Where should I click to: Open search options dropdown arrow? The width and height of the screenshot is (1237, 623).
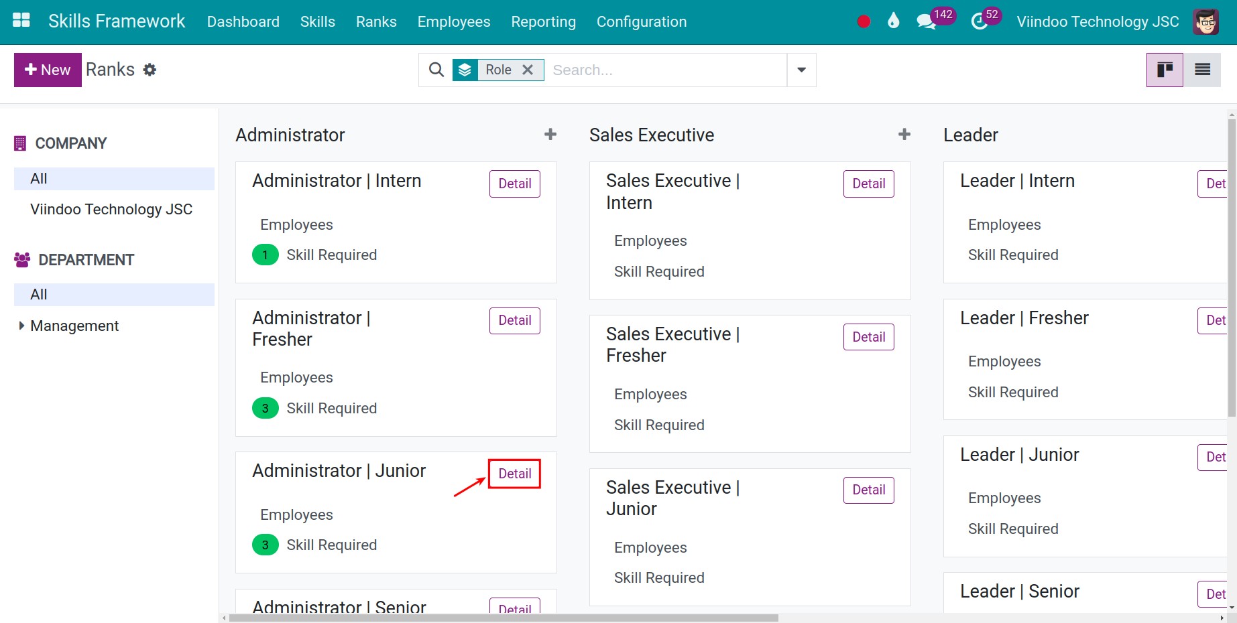tap(801, 70)
